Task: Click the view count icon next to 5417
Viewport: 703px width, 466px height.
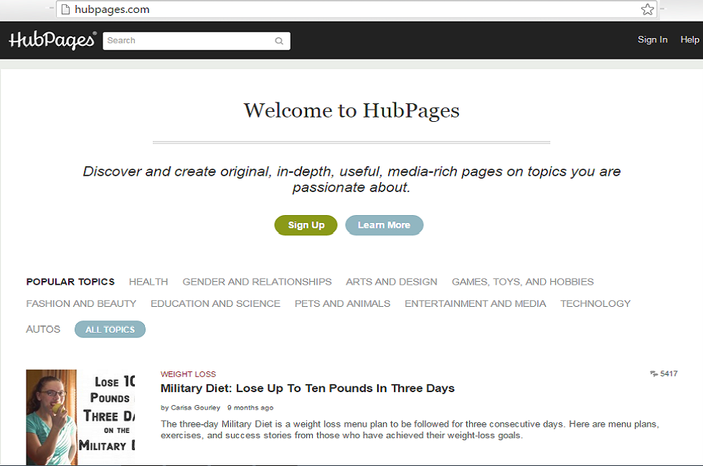Action: pyautogui.click(x=654, y=374)
